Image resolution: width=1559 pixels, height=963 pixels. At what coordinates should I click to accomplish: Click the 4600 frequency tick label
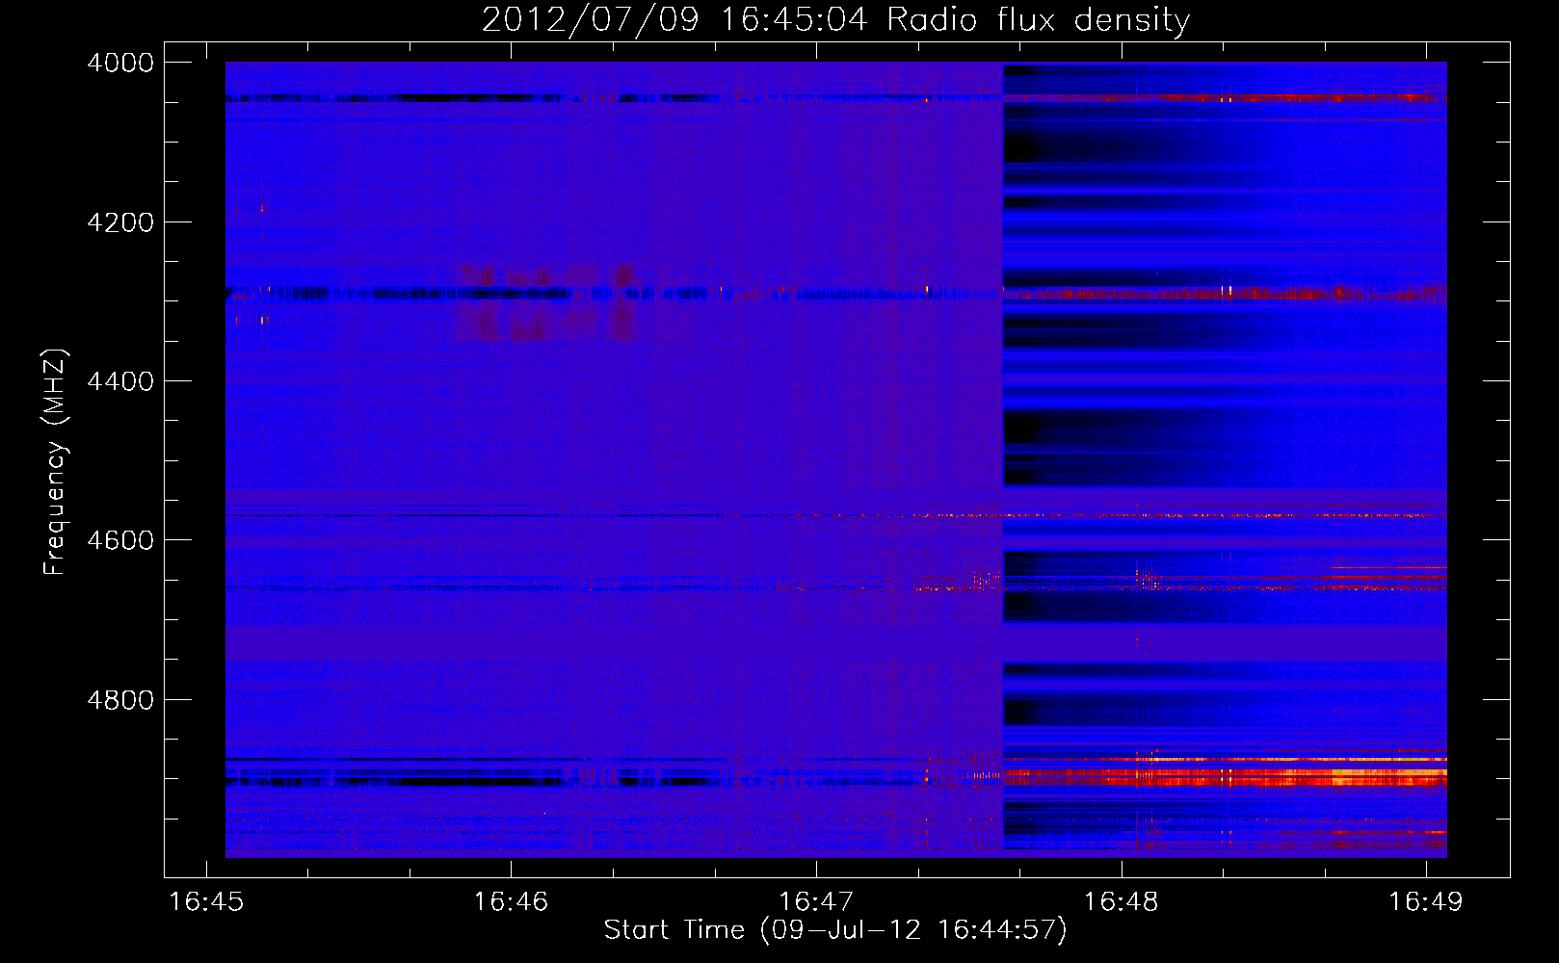click(x=120, y=540)
